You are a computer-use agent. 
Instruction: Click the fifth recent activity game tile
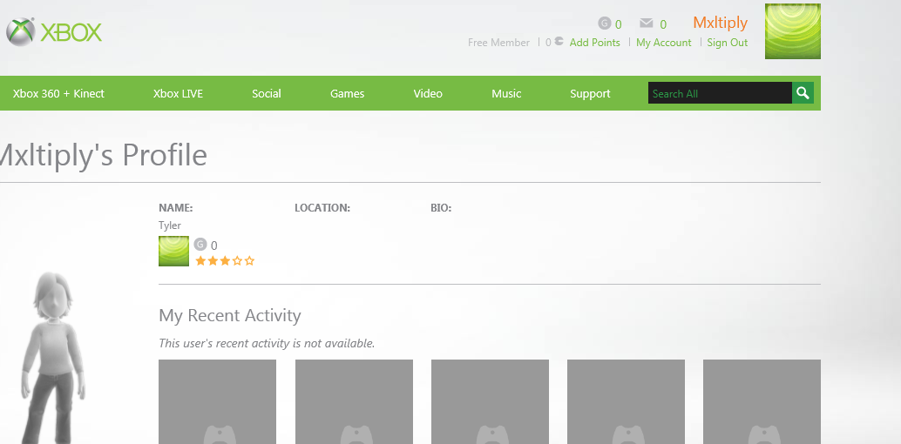click(x=762, y=402)
